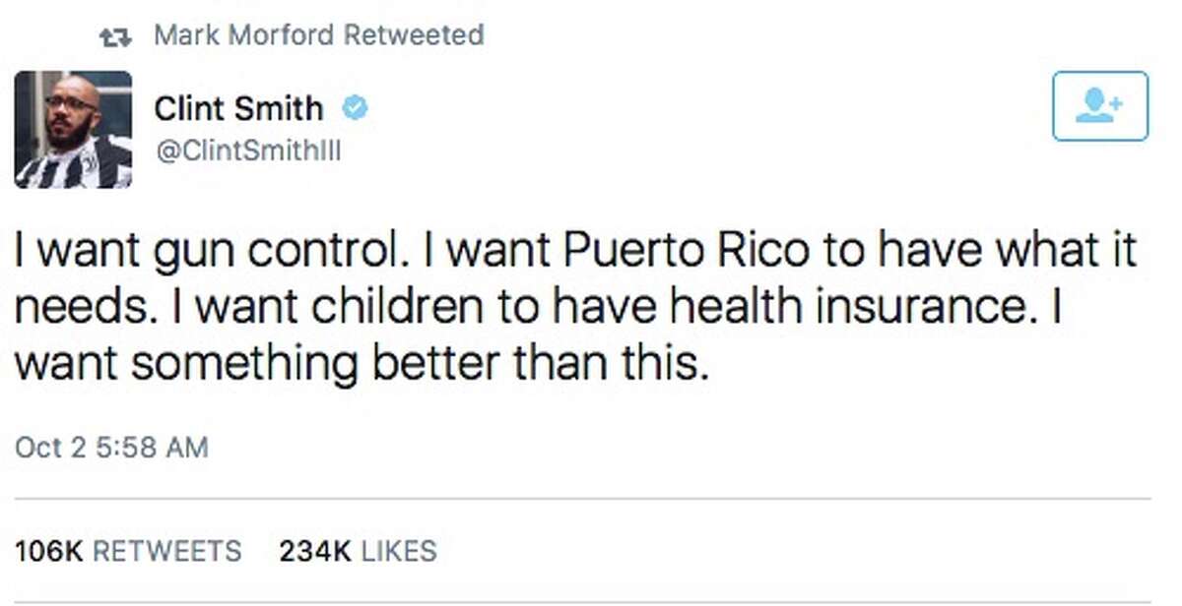Screen dimensions: 1182x606
Task: Click the retweet arrows icon above the tweet
Action: (x=116, y=37)
